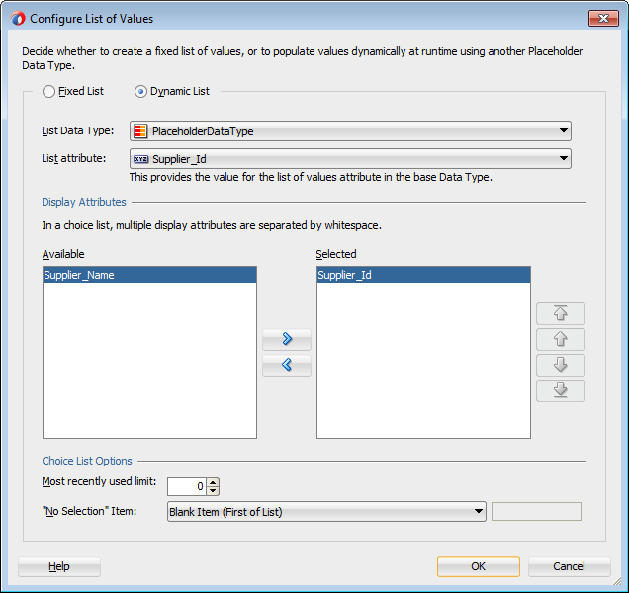Move attribute to bottom of list
The height and width of the screenshot is (593, 629).
(x=560, y=390)
